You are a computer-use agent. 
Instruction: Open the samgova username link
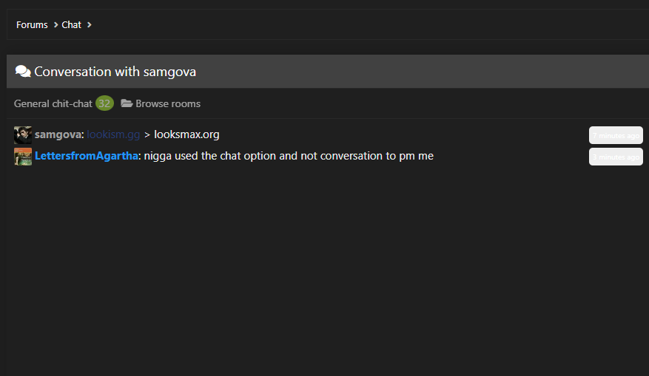point(58,134)
